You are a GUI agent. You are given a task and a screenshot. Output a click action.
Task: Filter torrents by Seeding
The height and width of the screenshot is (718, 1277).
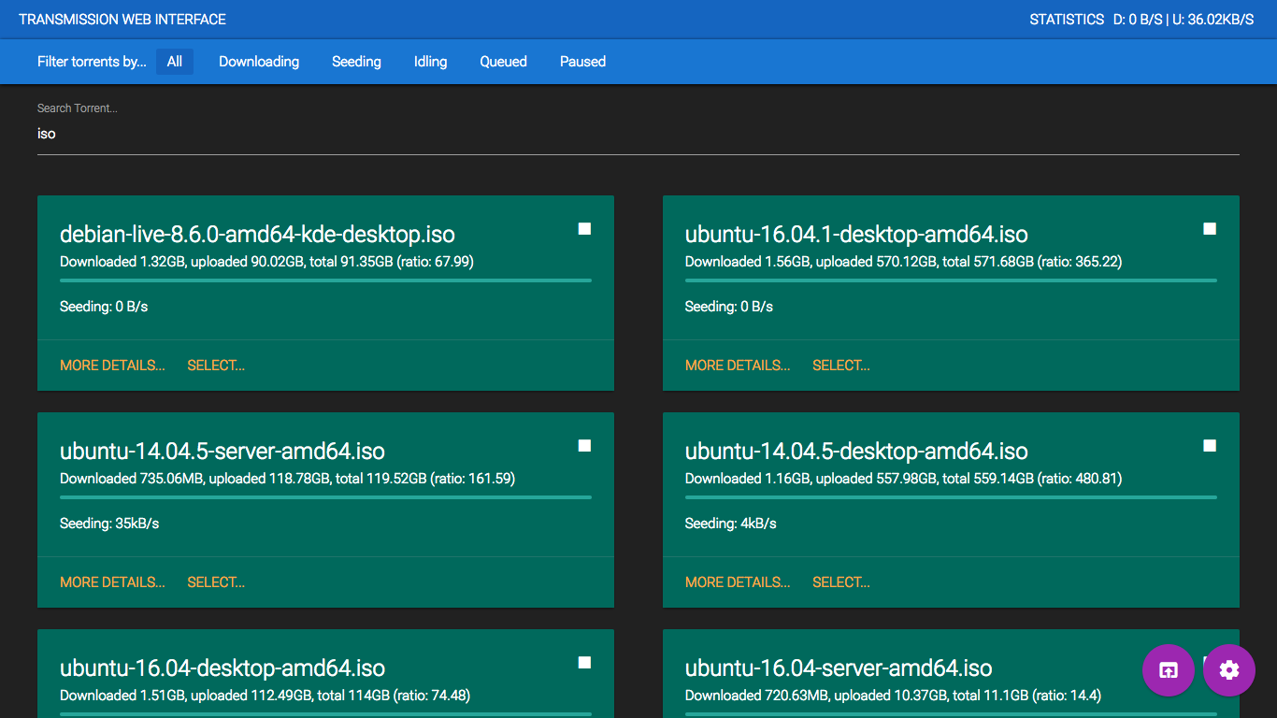(x=356, y=62)
